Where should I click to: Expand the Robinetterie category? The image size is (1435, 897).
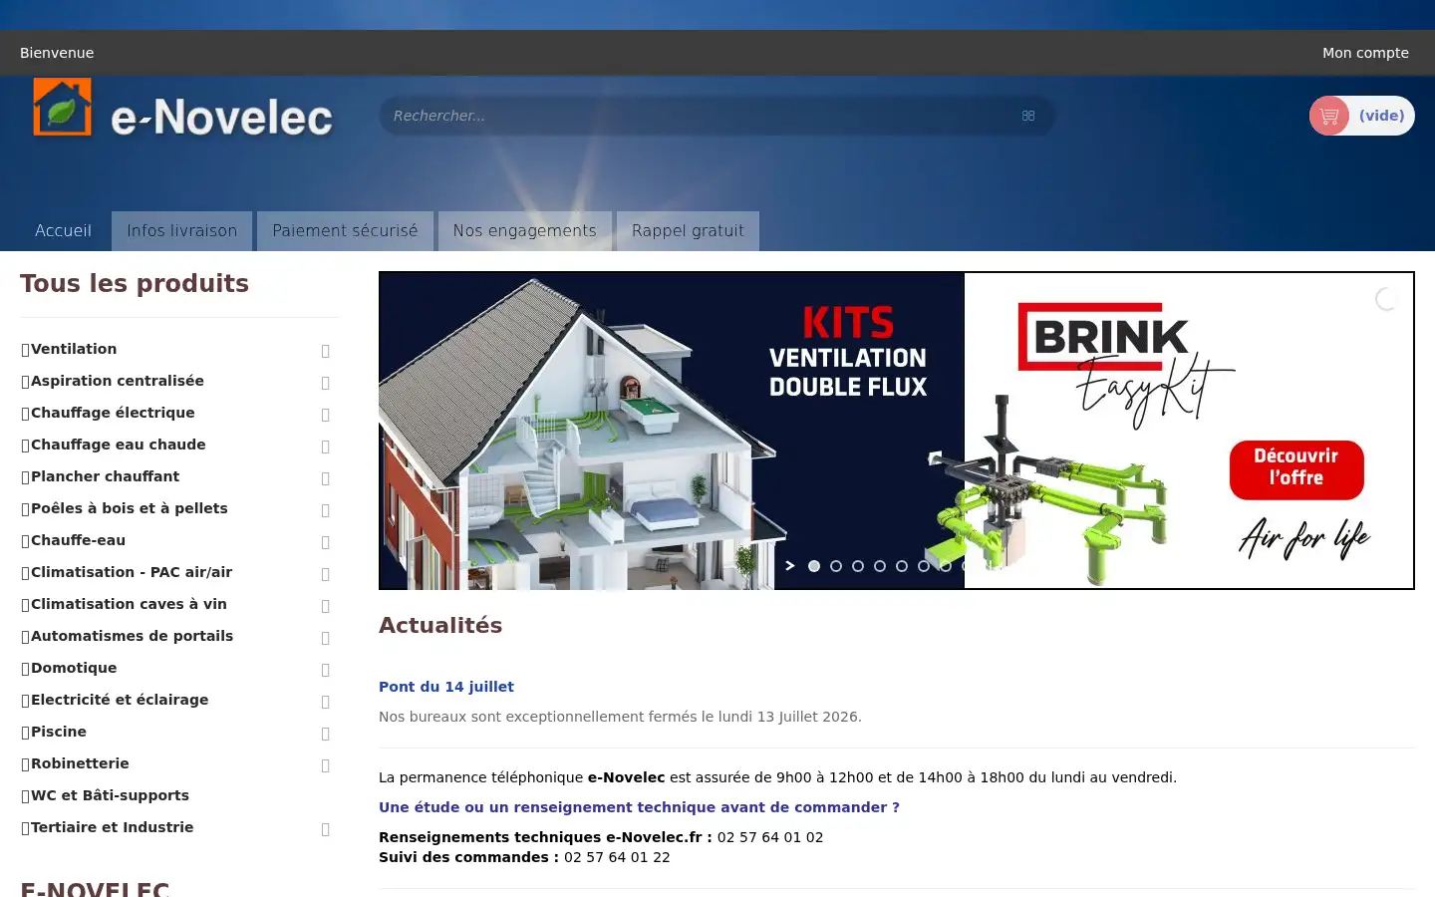(326, 765)
